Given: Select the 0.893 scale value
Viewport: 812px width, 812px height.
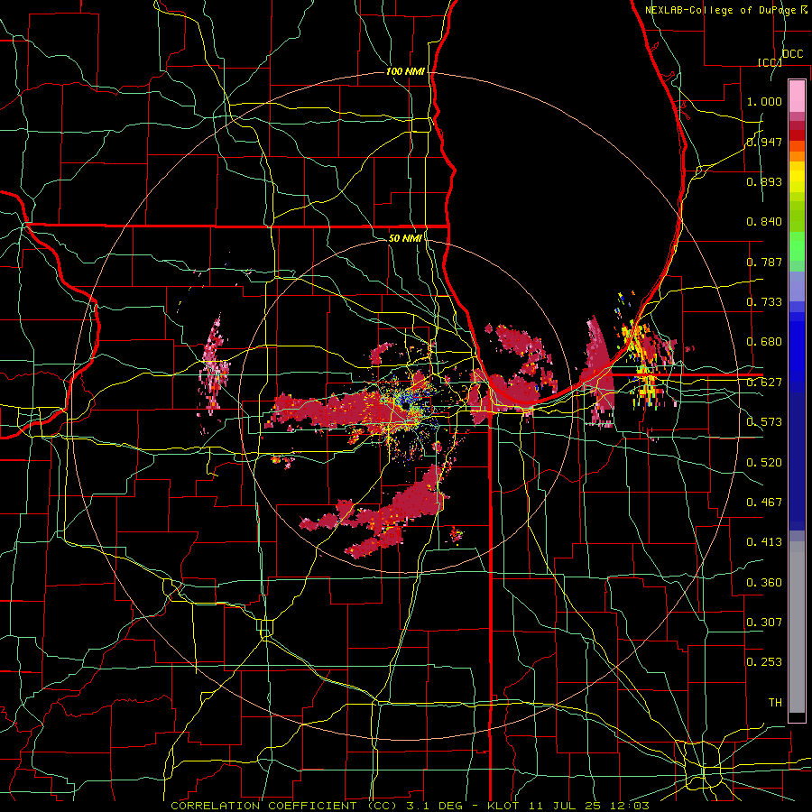Looking at the screenshot, I should [764, 181].
